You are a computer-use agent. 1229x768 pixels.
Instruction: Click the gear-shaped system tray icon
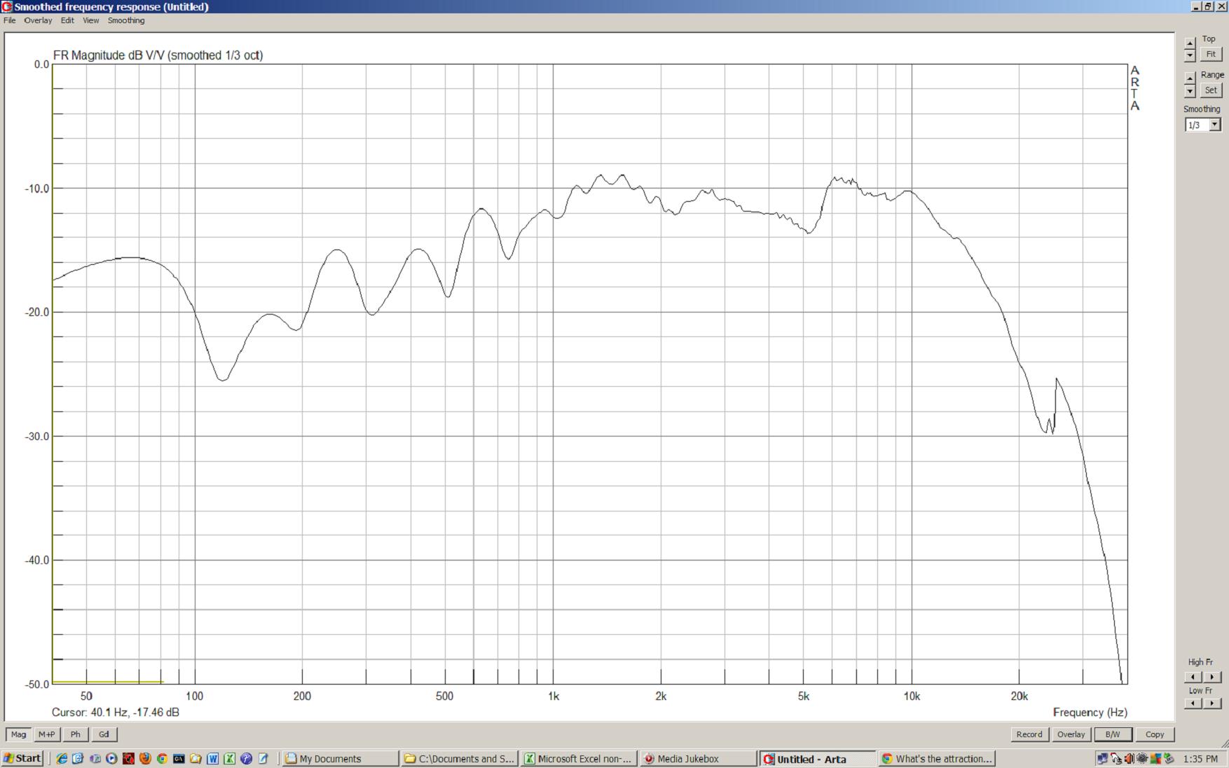click(x=1142, y=758)
